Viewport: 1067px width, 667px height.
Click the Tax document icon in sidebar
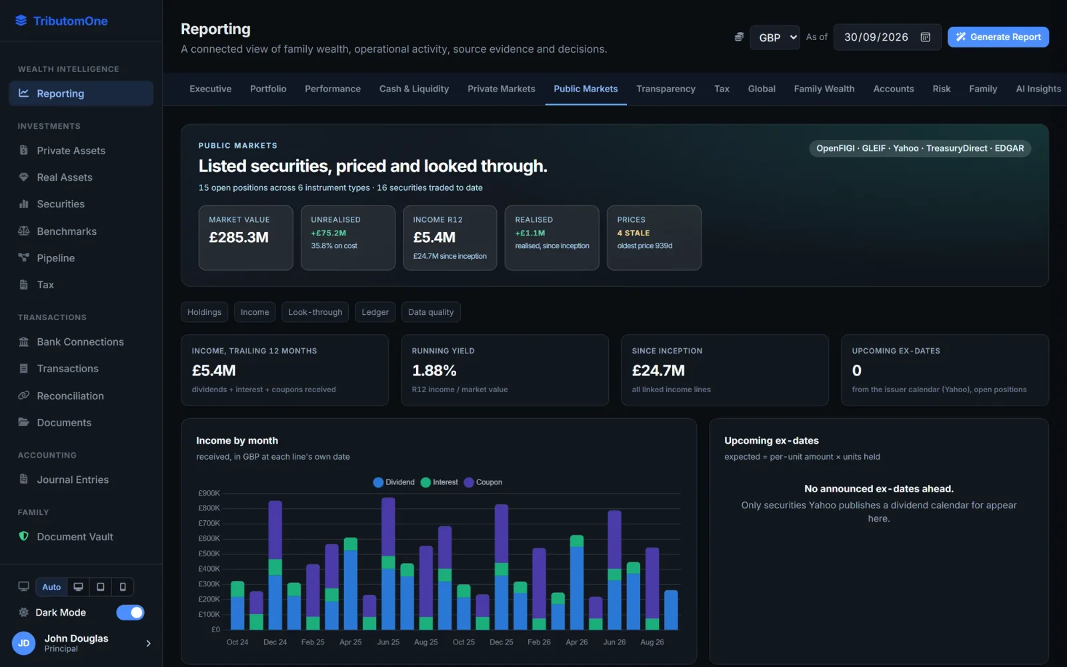point(24,284)
